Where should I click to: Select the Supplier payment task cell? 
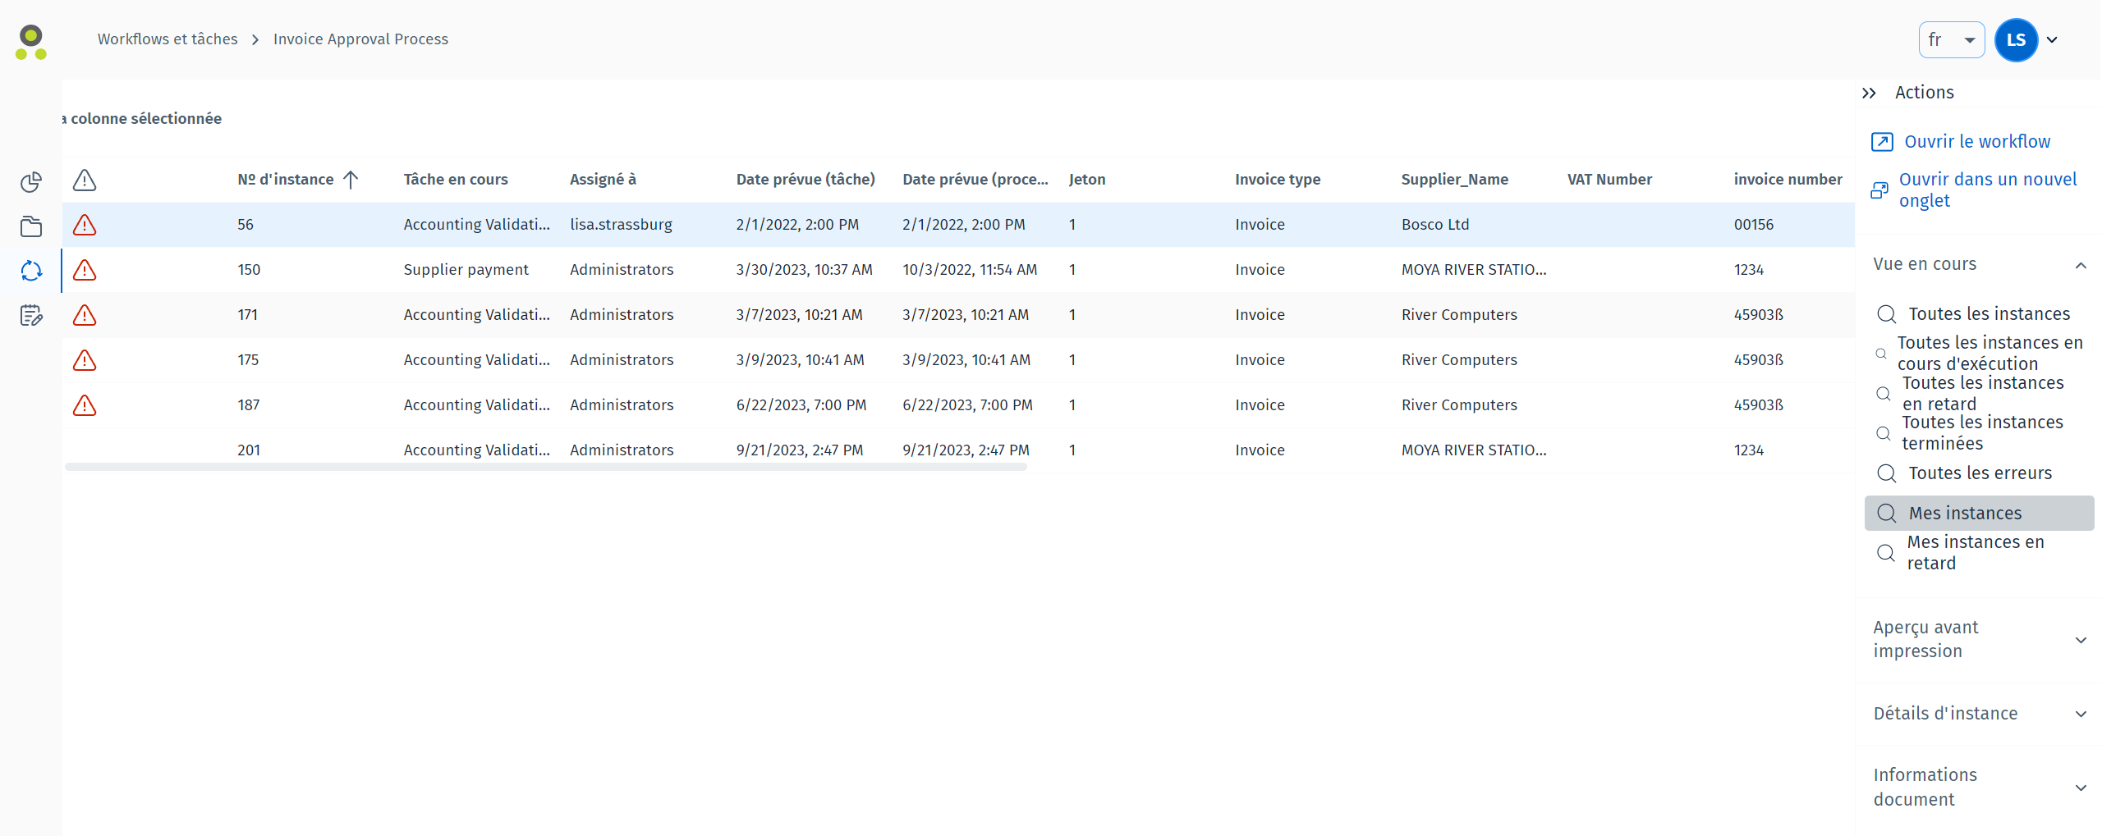[x=466, y=270]
